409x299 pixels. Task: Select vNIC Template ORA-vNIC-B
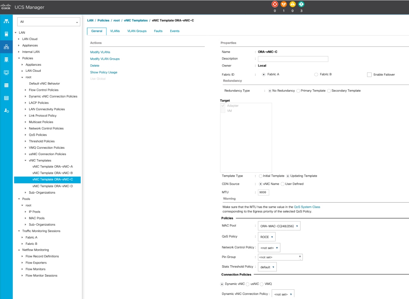click(x=52, y=173)
